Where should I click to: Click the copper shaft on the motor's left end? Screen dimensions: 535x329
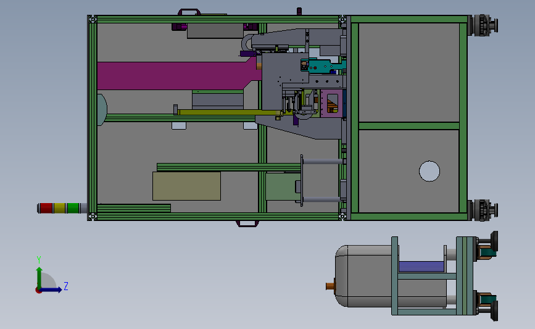pyautogui.click(x=331, y=286)
